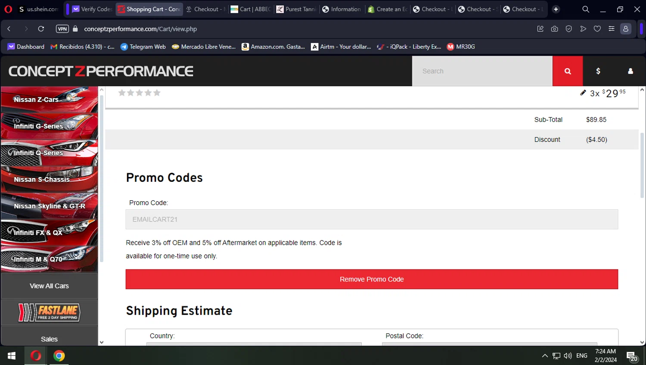Click the browser forward arrow
This screenshot has width=646, height=365.
coord(26,29)
